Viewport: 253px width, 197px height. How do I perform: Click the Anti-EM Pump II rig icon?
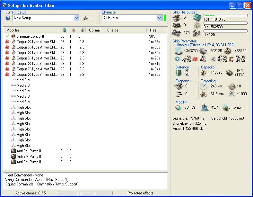[13, 151]
